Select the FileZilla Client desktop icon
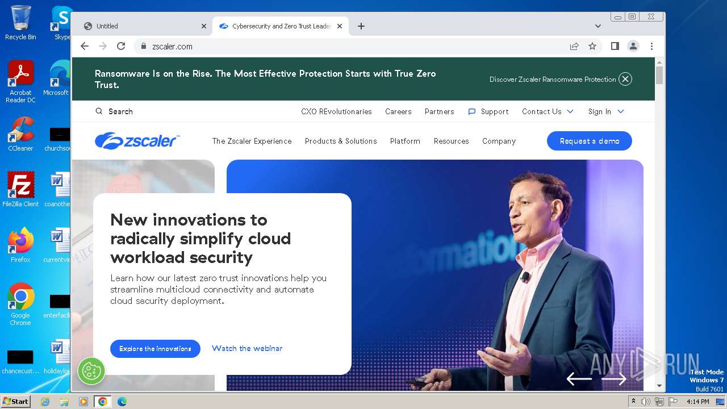Screen dimensions: 727x409 click(20, 190)
